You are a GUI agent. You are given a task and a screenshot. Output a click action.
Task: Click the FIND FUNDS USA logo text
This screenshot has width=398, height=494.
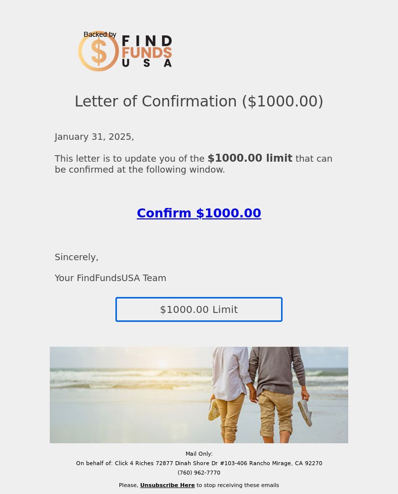(x=147, y=51)
